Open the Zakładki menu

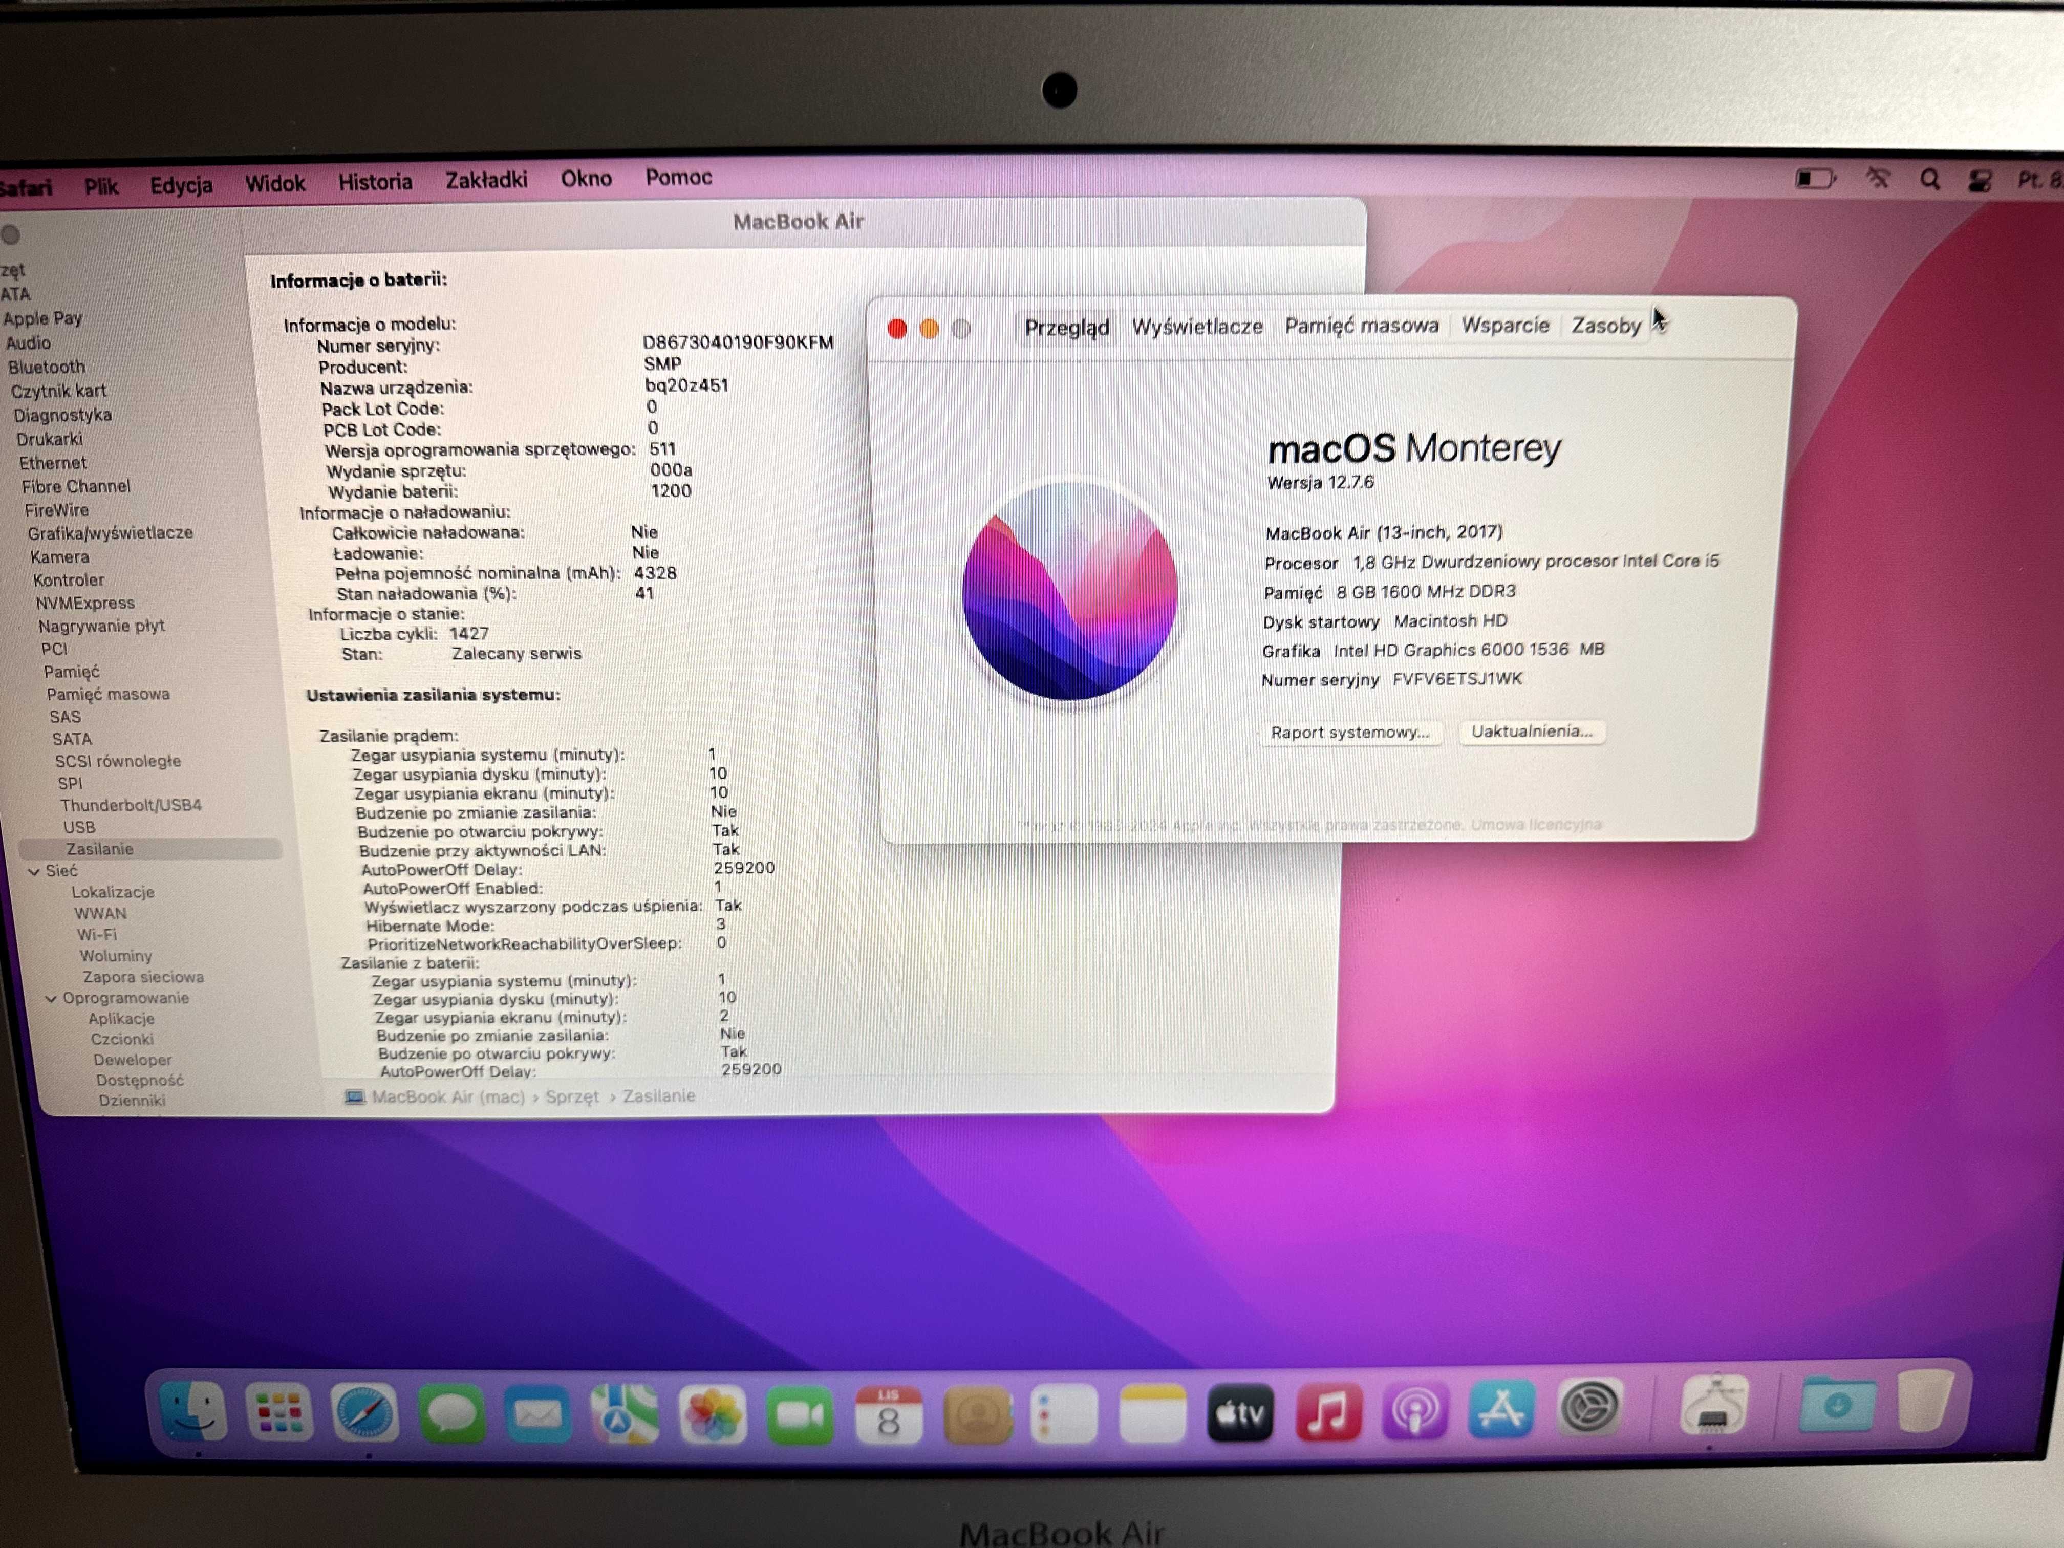click(486, 179)
